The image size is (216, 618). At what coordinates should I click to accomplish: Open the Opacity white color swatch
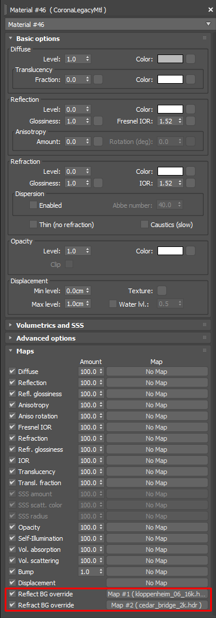pos(170,251)
